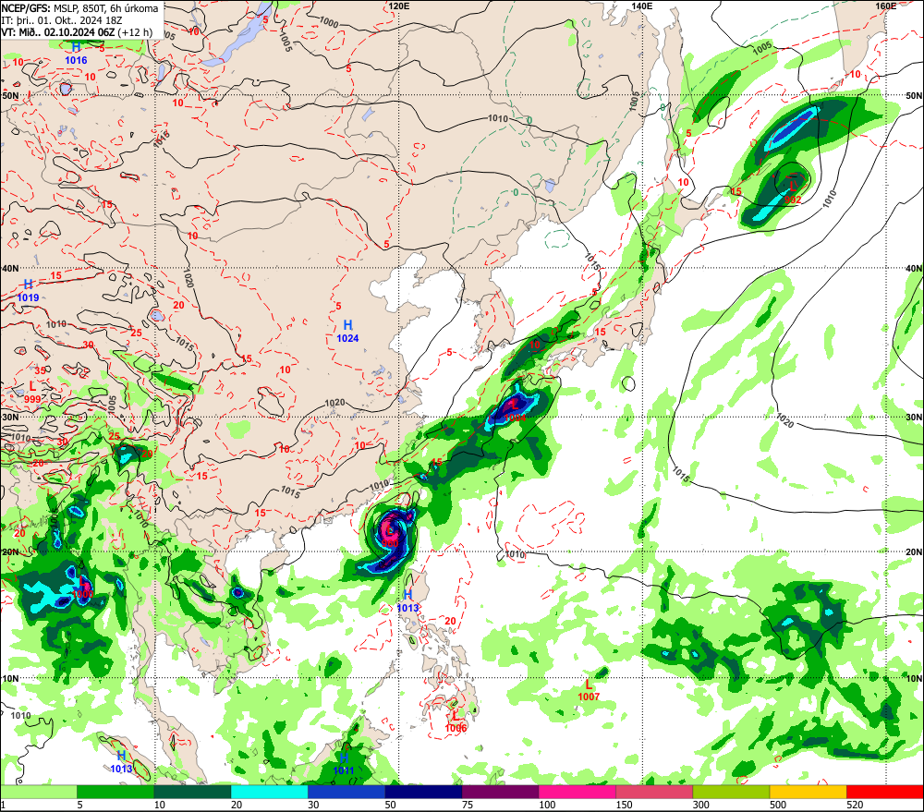Click the right-edge 10N latitude label
The image size is (924, 812).
pos(914,679)
